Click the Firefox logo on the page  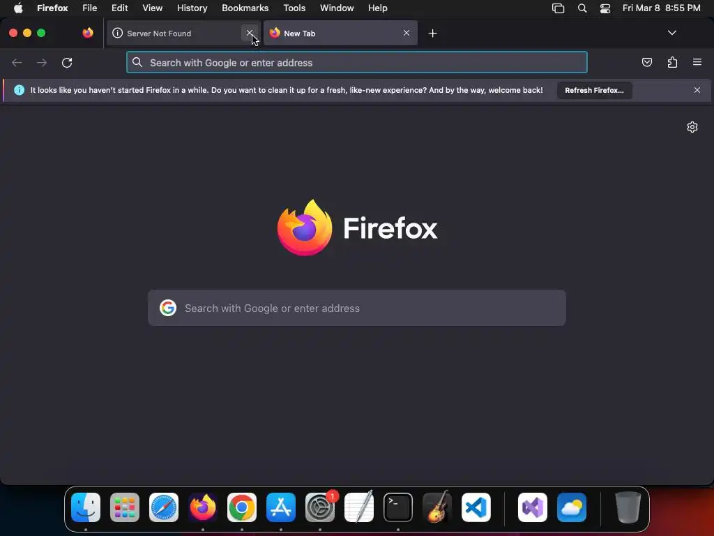pyautogui.click(x=305, y=228)
